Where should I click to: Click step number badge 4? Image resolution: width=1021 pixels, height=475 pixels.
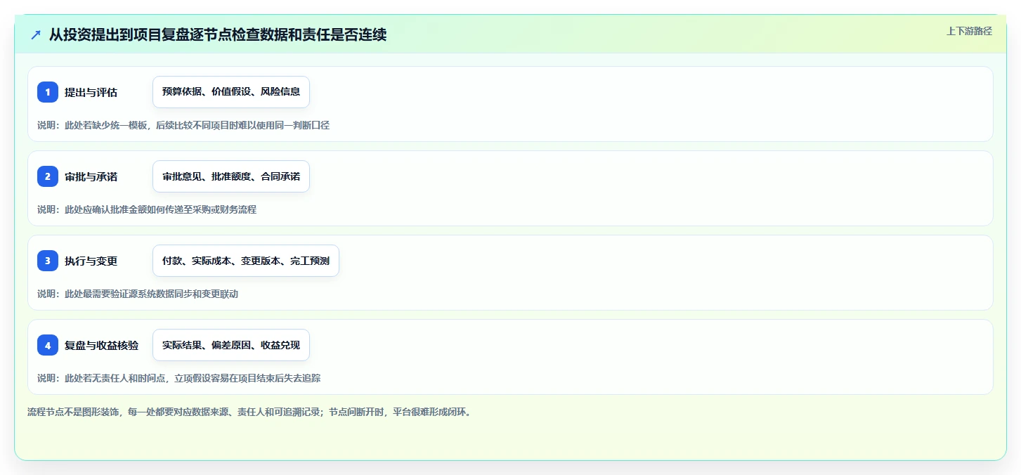point(48,345)
